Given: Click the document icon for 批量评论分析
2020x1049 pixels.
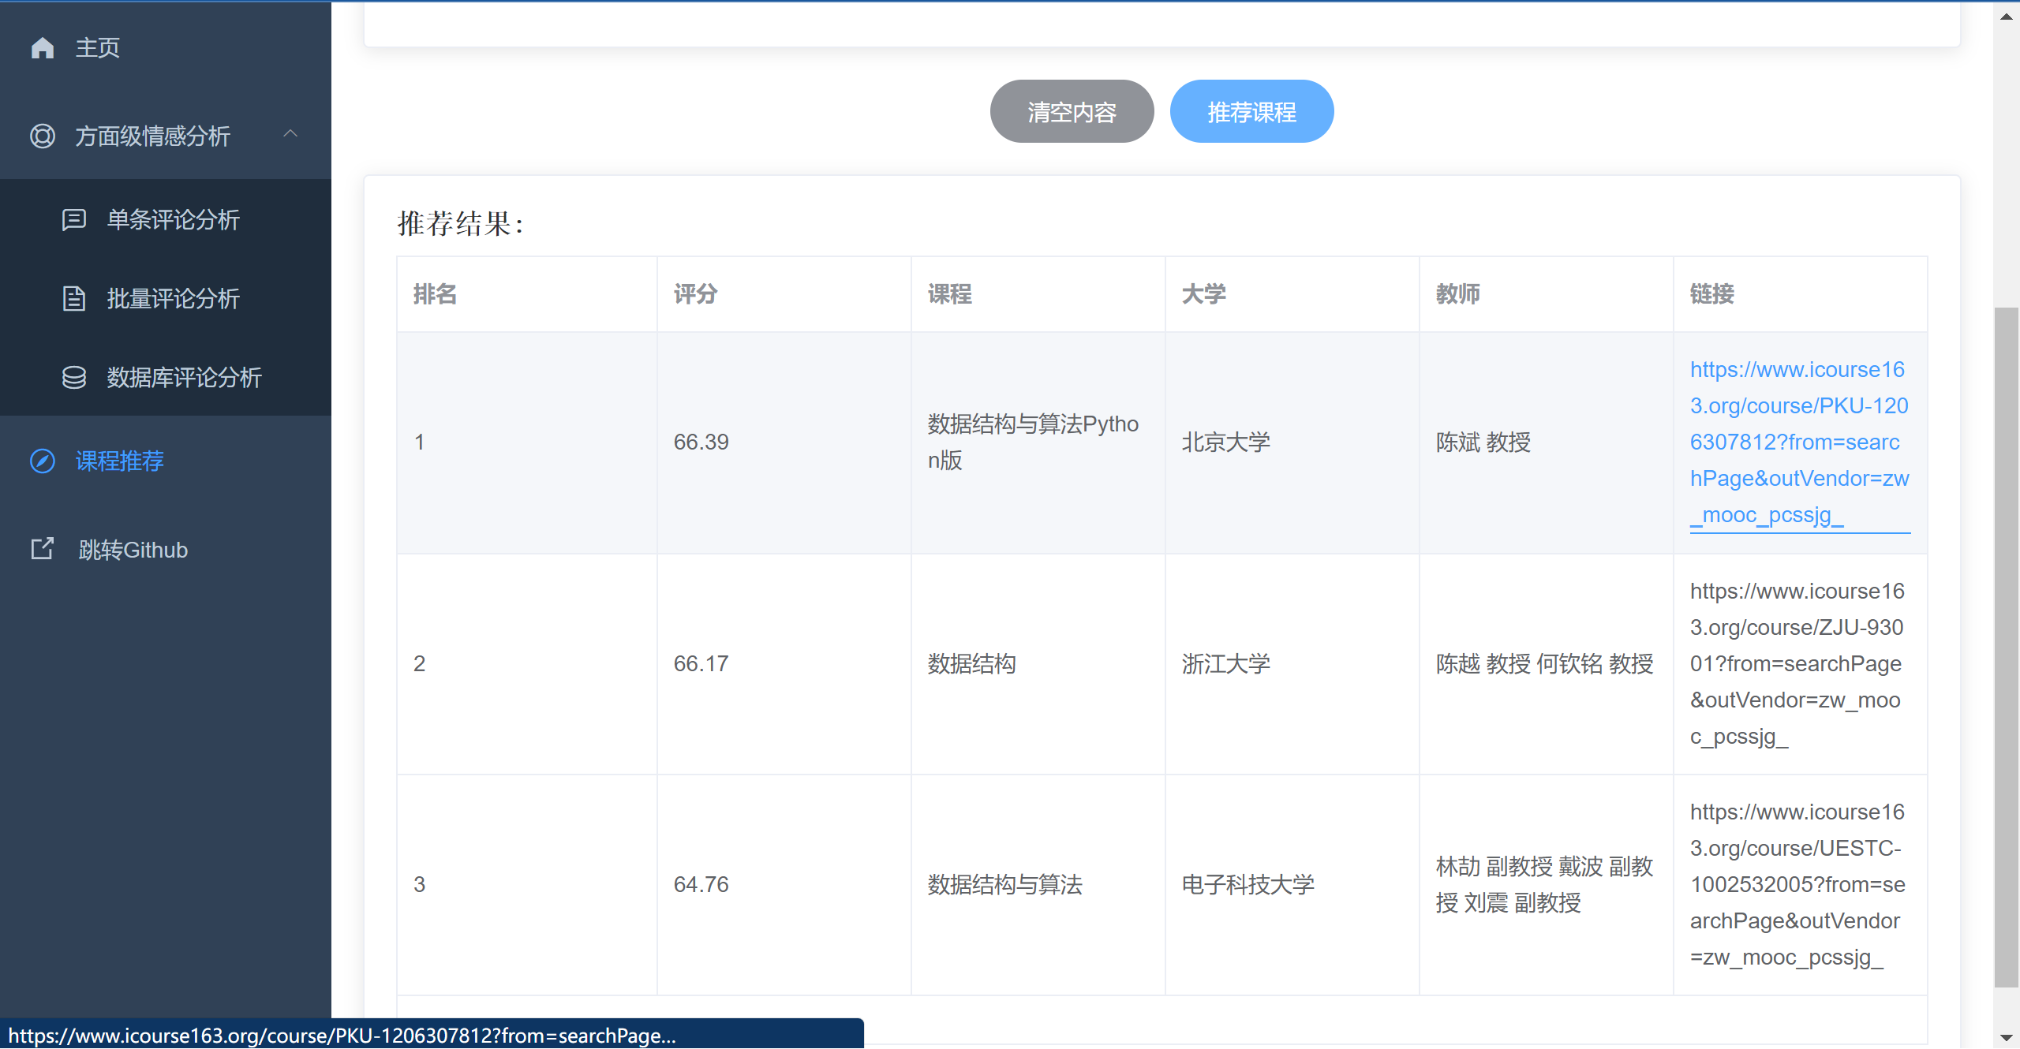Looking at the screenshot, I should 74,299.
